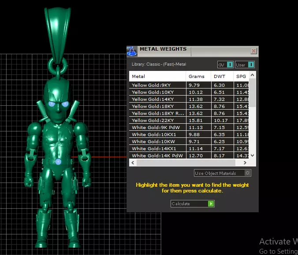Click the 6.30 DWT value
Image resolution: width=298 pixels, height=255 pixels.
[x=219, y=85]
